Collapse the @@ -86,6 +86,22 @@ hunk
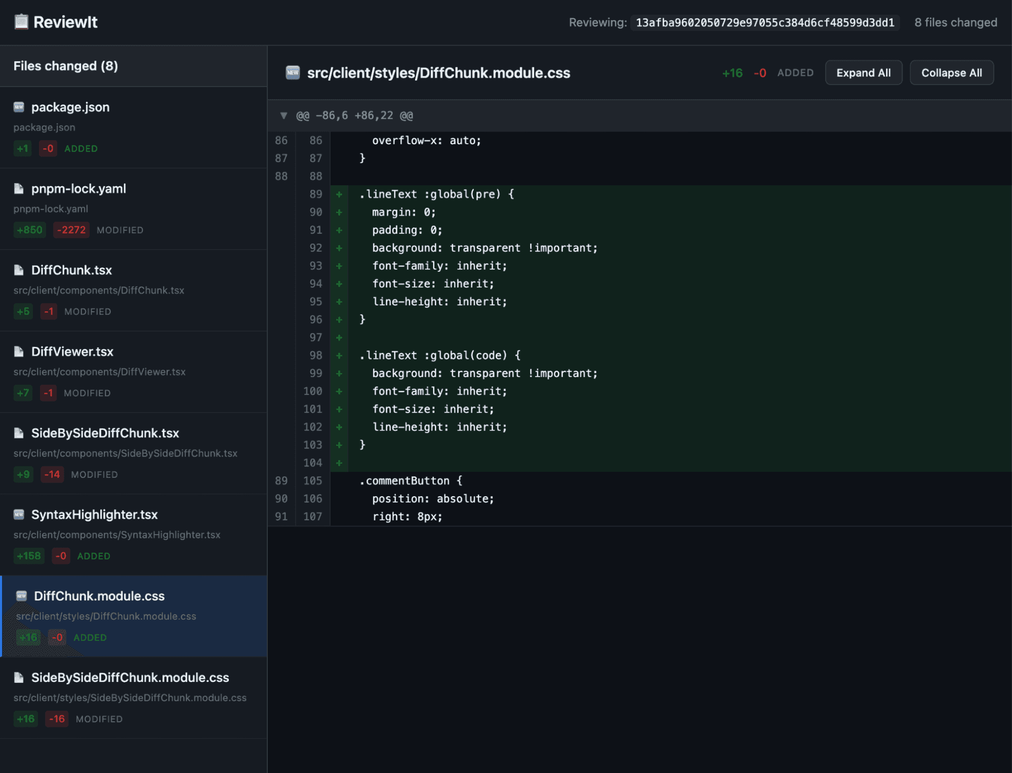The image size is (1012, 773). 284,115
